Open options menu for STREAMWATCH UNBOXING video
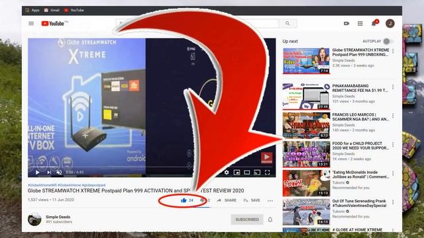This screenshot has width=424, height=238. click(x=393, y=51)
